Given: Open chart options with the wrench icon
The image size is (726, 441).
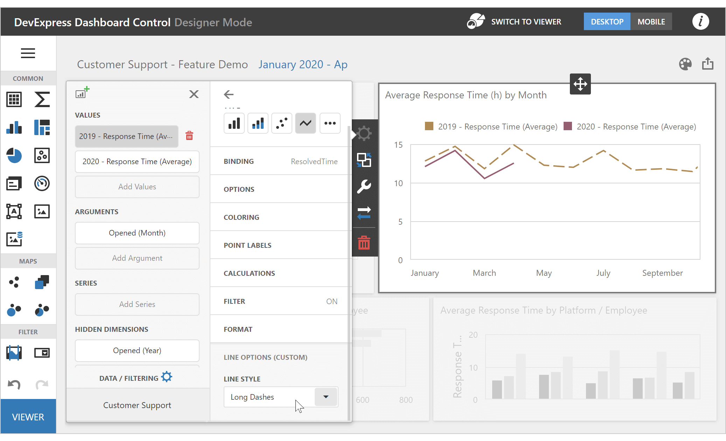Looking at the screenshot, I should click(364, 187).
